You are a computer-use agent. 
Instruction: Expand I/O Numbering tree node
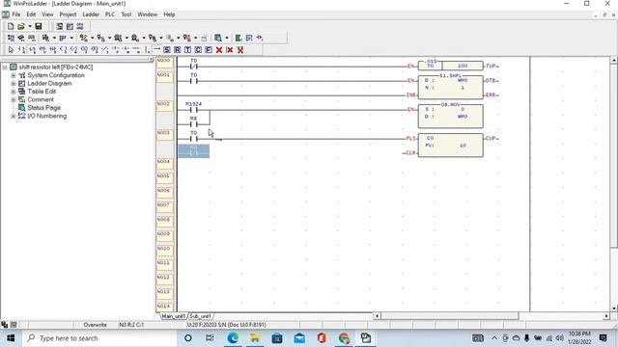[14, 116]
